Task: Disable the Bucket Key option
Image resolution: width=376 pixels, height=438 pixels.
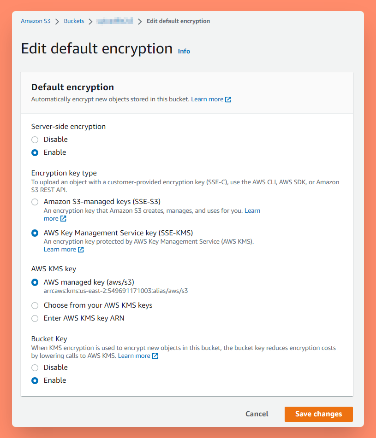Action: pyautogui.click(x=35, y=368)
